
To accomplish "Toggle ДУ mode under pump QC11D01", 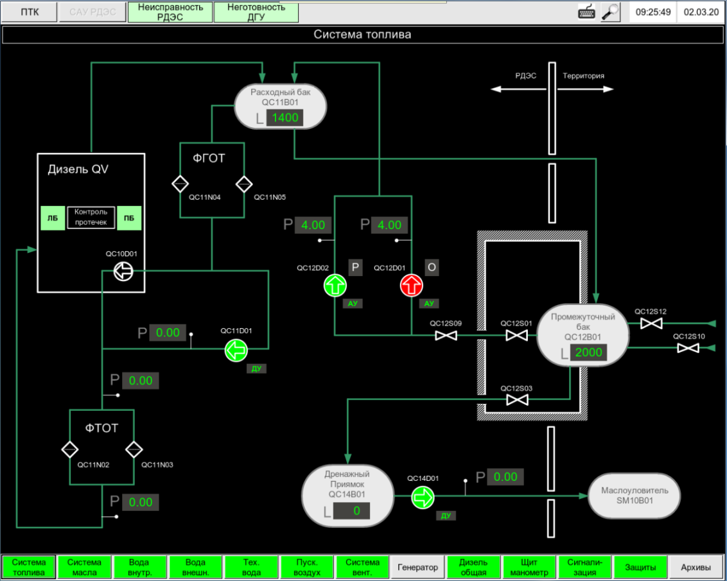I will [x=256, y=369].
